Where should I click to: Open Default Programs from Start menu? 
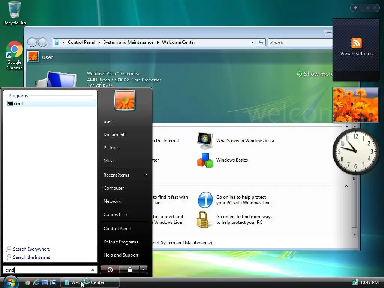point(121,242)
